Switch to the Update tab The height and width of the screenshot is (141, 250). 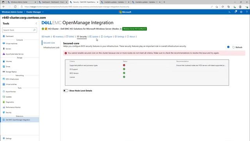[94, 36]
